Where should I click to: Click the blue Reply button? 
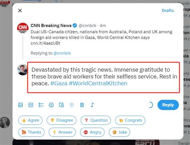(168, 105)
